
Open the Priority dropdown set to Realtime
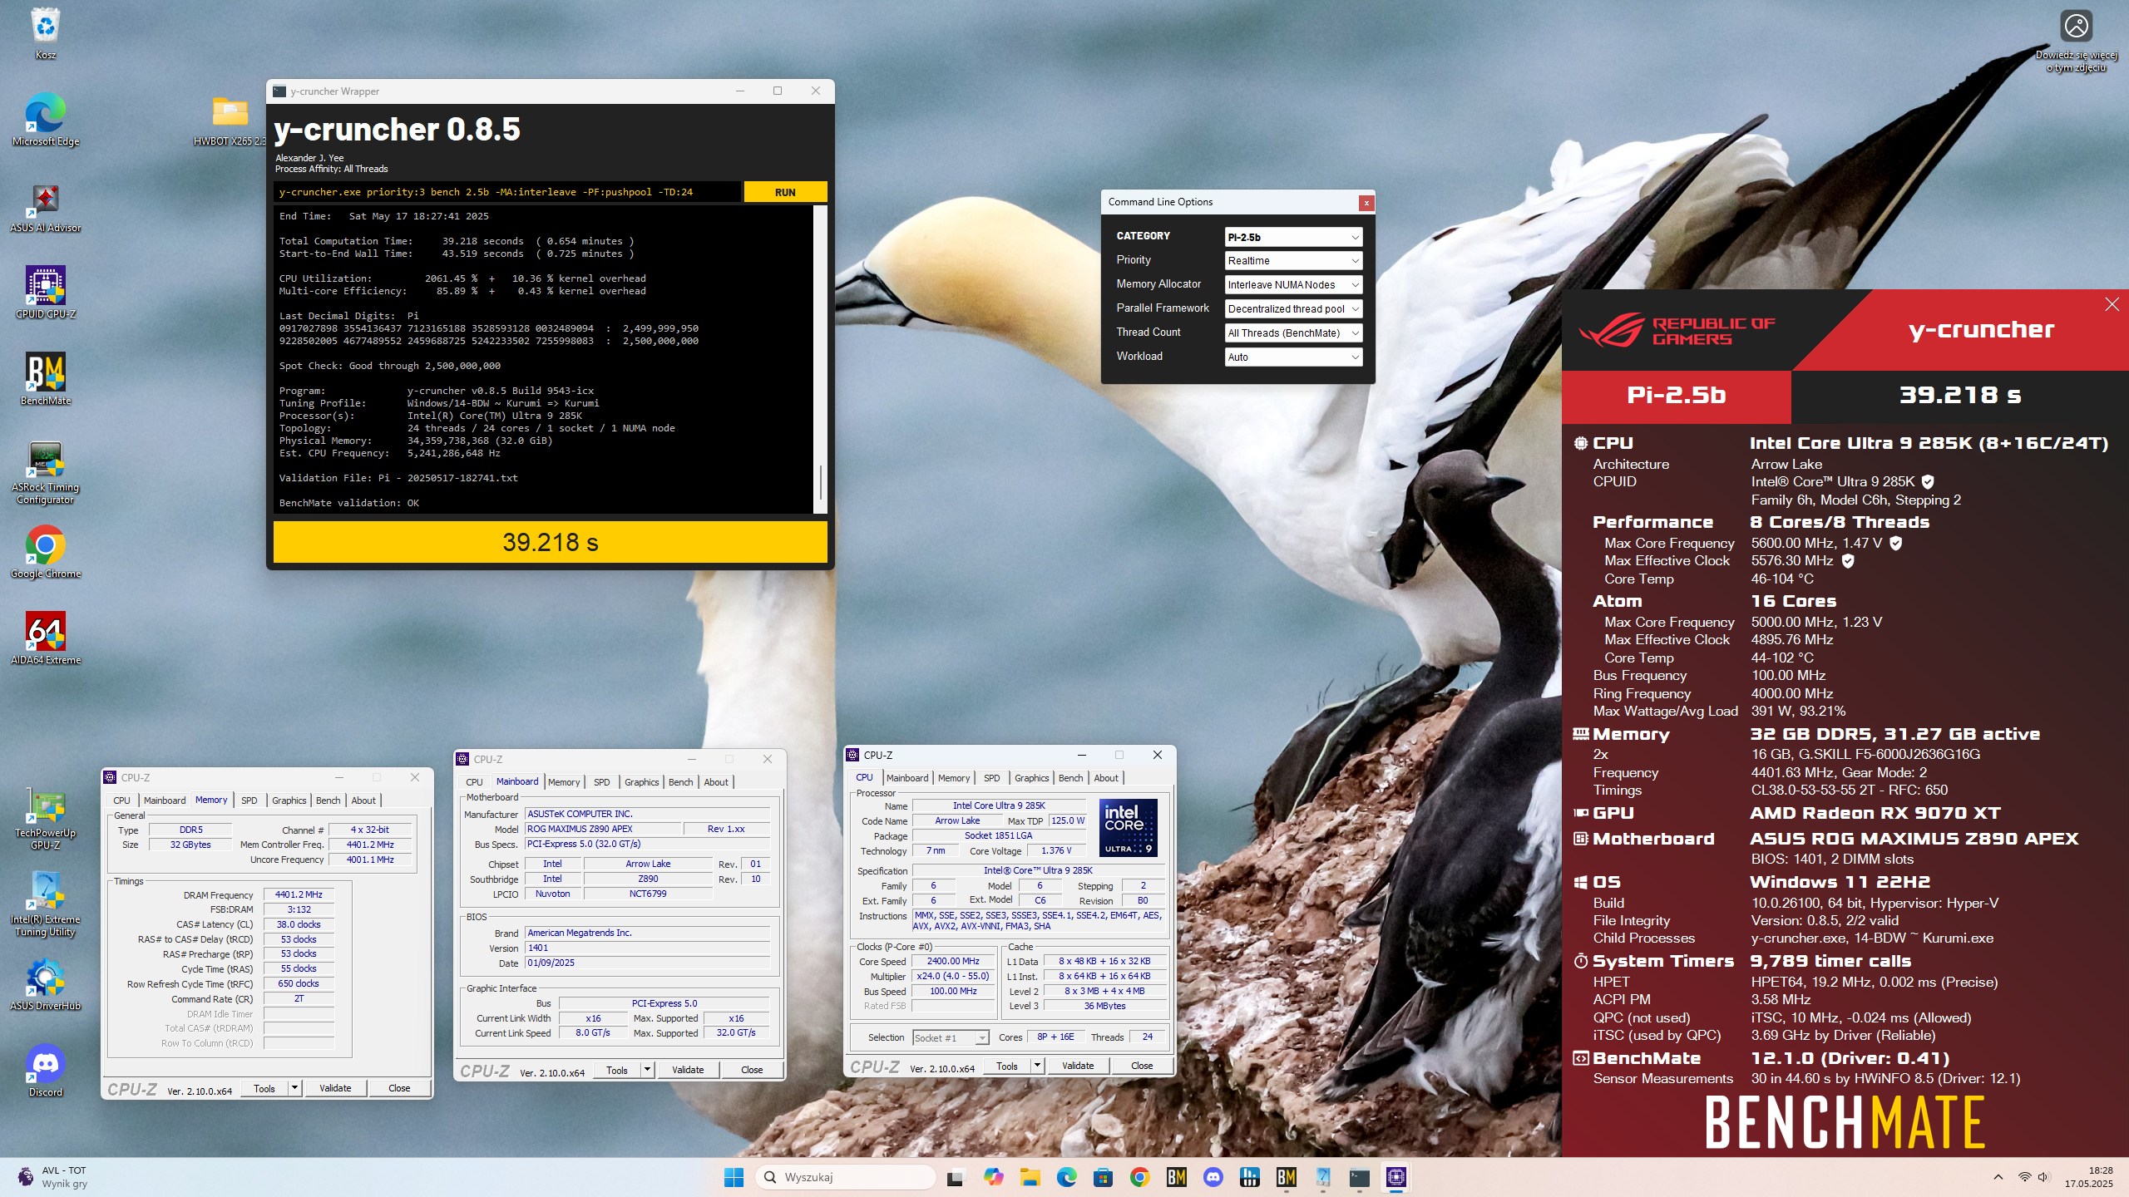point(1293,261)
